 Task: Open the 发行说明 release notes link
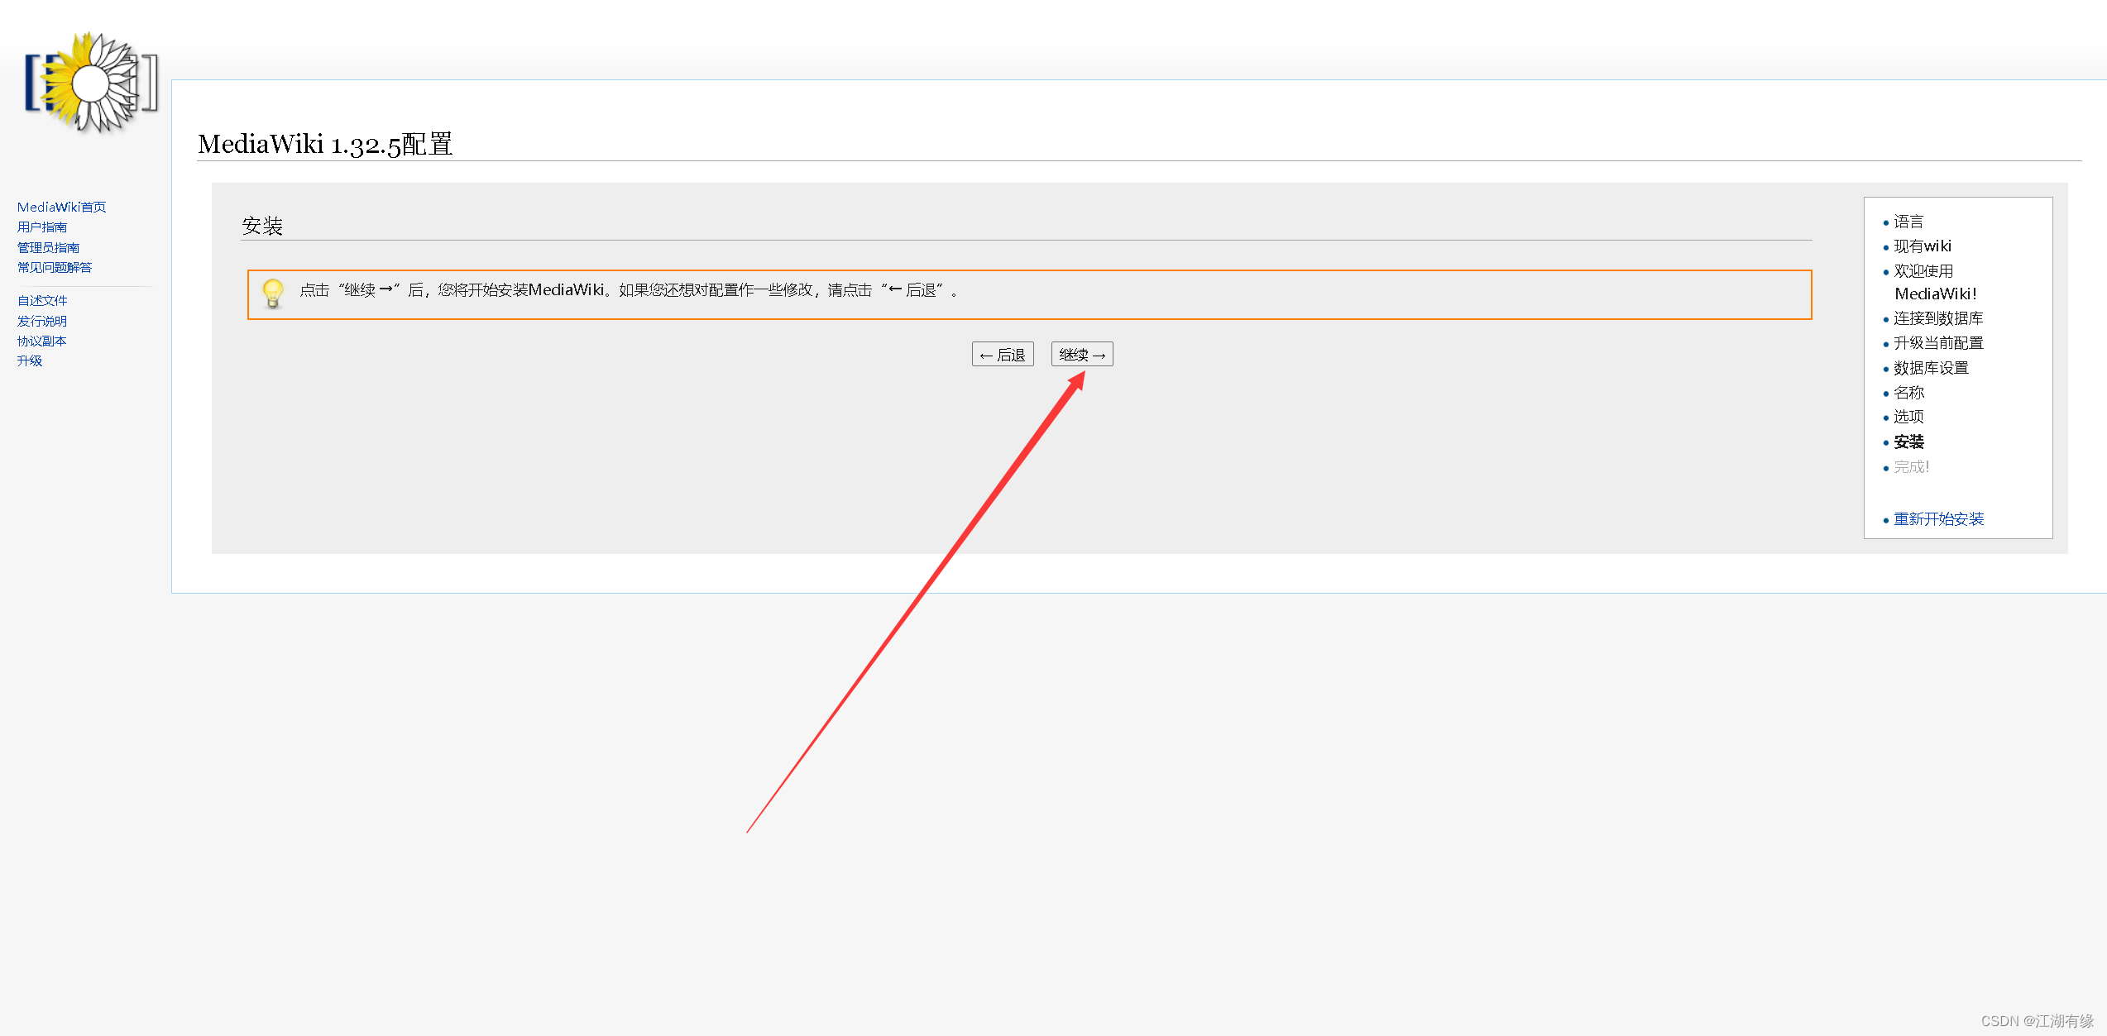tap(42, 321)
